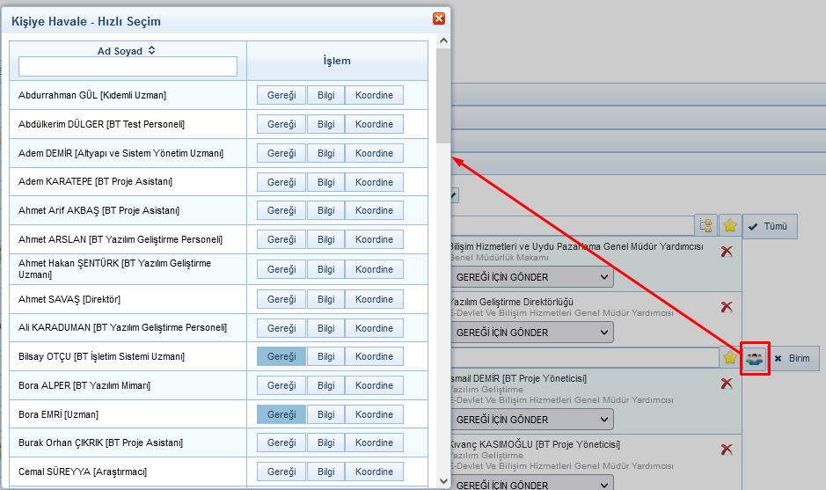Remove the Bilişim Hizmetleri entry with the red X

(727, 252)
